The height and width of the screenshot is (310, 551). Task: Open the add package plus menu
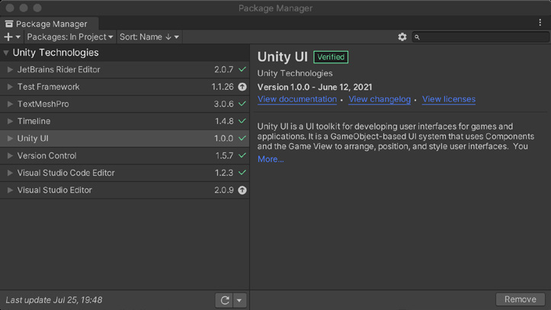pyautogui.click(x=12, y=37)
